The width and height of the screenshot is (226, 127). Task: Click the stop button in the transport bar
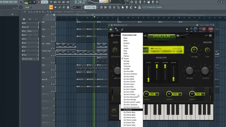34,2
